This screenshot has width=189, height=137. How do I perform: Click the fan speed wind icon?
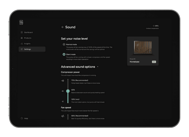click(x=63, y=116)
